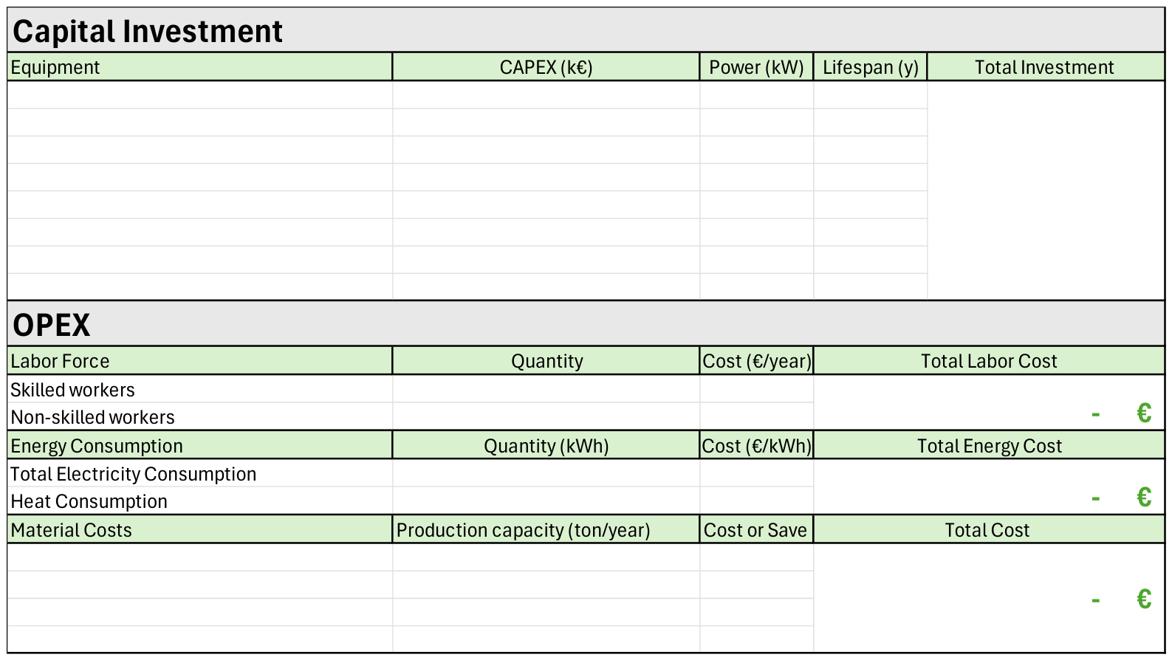Select the Power (kW) header cell

coord(756,67)
